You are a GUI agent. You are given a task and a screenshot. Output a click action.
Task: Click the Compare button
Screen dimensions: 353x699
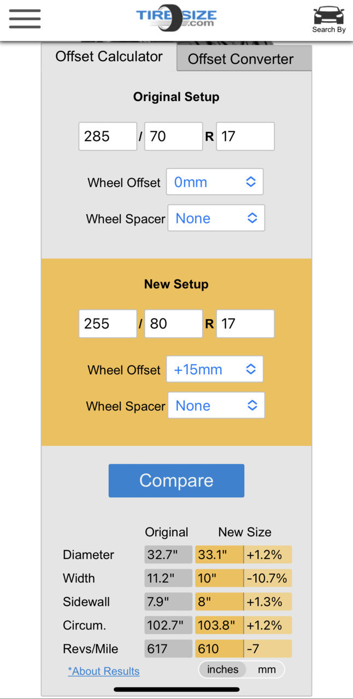176,480
